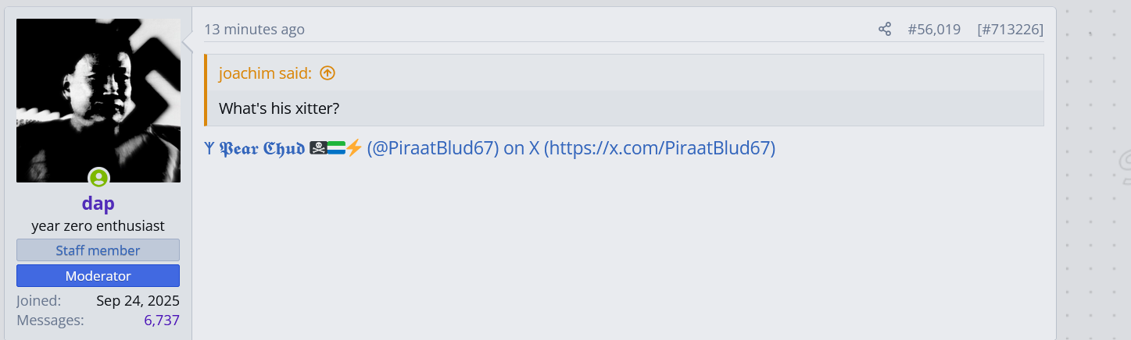
Task: Click the pirate flag emoji in the link
Action: click(318, 148)
